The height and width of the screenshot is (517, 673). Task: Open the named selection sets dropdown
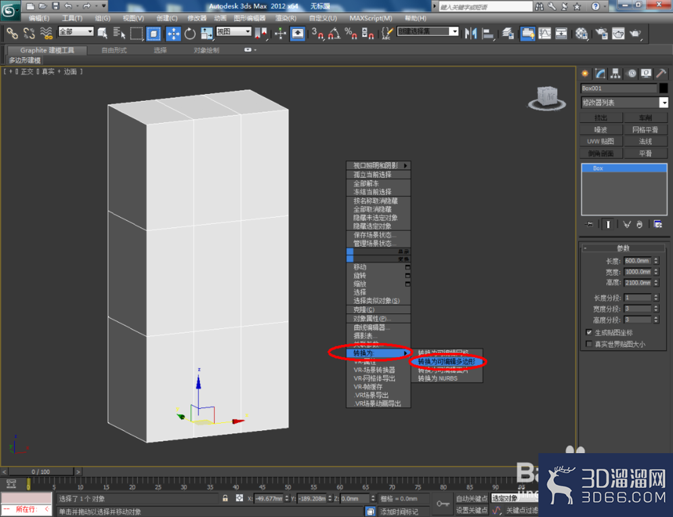[x=427, y=32]
